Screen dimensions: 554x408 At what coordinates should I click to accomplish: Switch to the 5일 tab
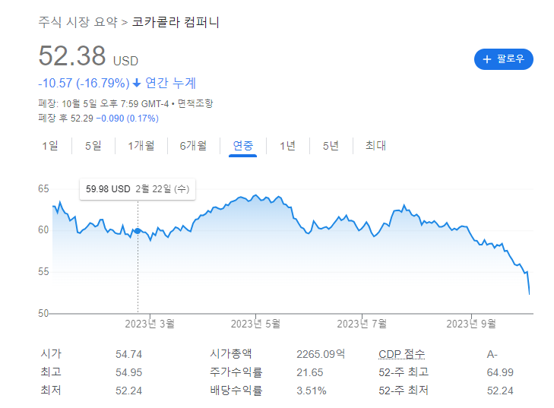(93, 146)
